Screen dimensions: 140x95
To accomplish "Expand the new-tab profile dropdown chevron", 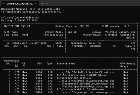I will point(47,4).
